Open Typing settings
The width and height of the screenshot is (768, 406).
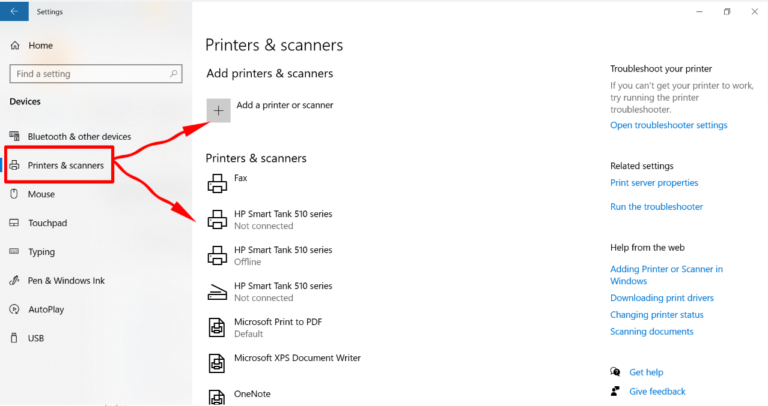click(x=41, y=252)
